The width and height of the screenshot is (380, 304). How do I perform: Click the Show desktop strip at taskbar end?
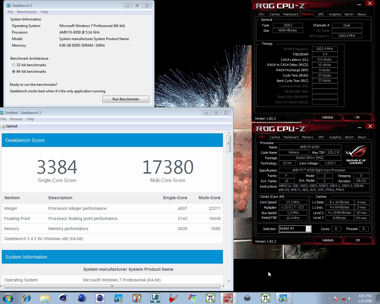pyautogui.click(x=378, y=298)
